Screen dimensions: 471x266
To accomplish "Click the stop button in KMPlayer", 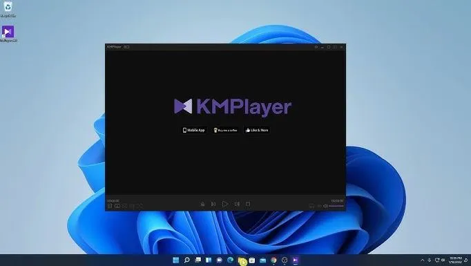I will coord(248,204).
